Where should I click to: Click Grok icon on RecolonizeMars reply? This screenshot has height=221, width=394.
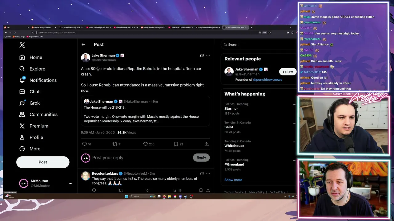202,173
